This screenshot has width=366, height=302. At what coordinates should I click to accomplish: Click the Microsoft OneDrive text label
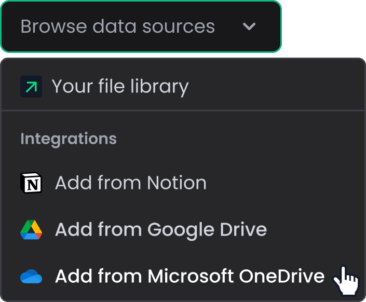pyautogui.click(x=236, y=277)
